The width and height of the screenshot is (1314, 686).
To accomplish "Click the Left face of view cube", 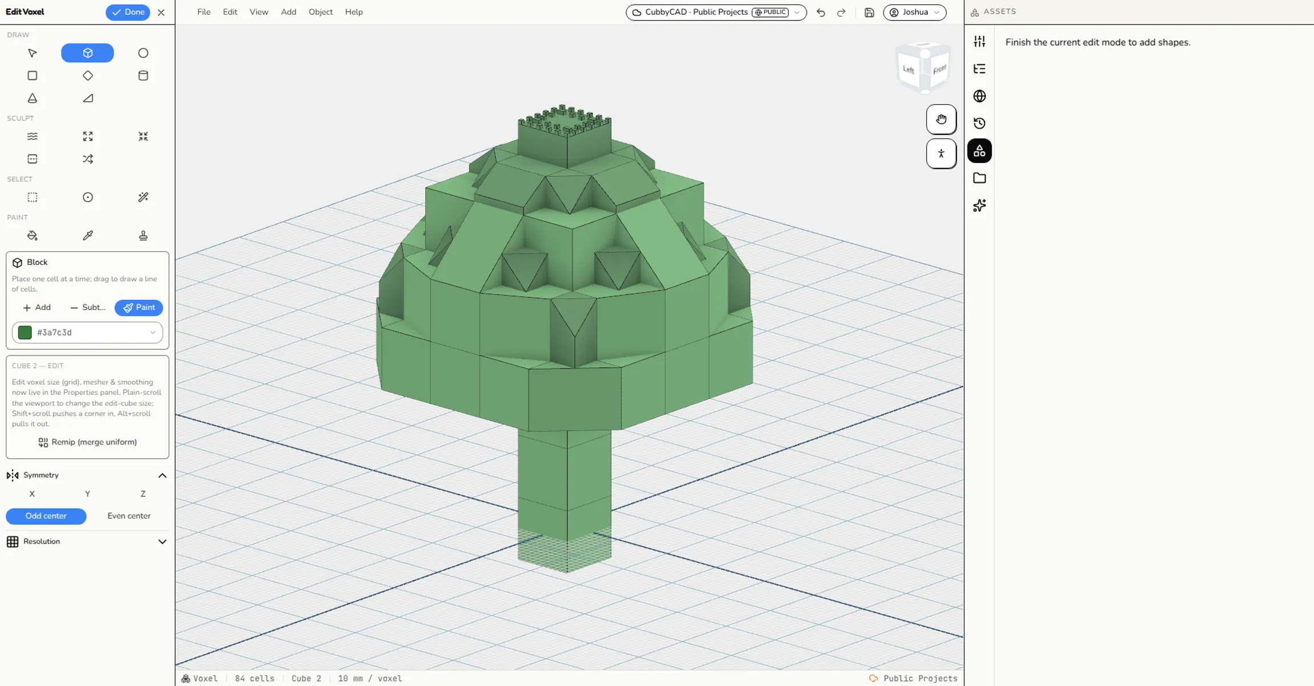I will click(909, 70).
